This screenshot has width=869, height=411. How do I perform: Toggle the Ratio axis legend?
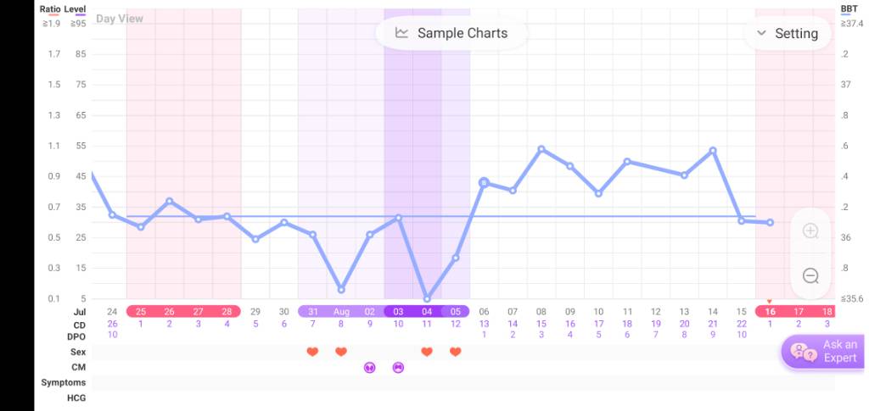point(50,9)
